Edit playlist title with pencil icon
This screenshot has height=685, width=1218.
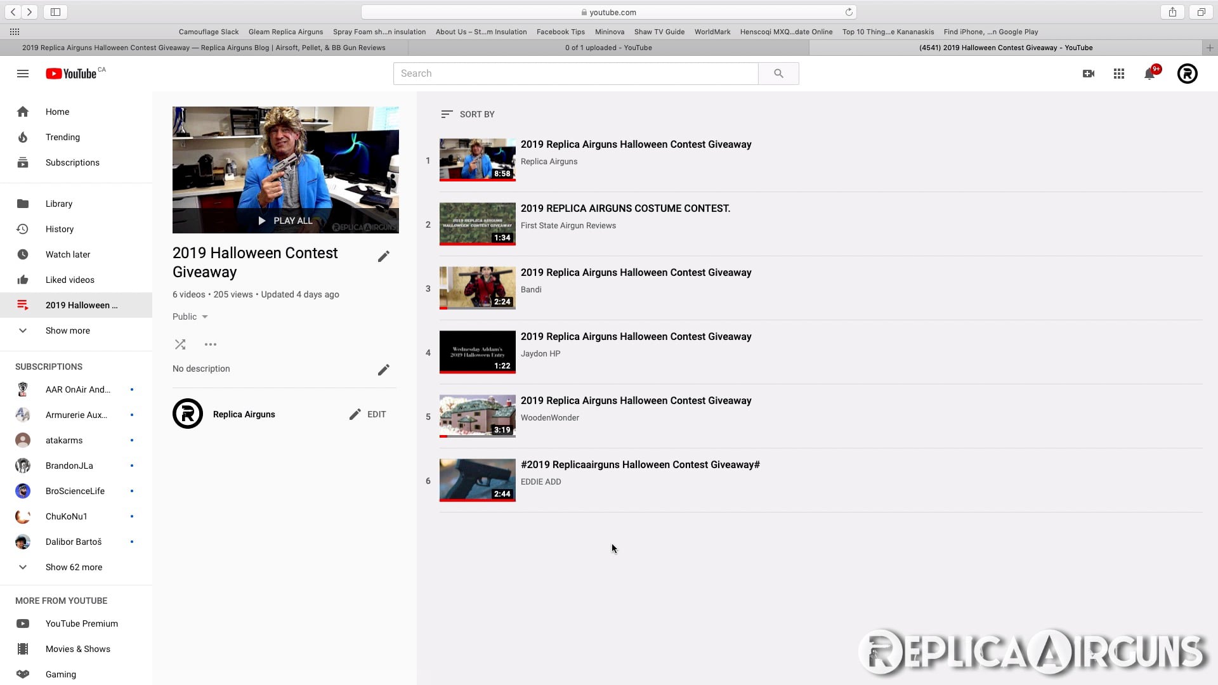click(383, 256)
